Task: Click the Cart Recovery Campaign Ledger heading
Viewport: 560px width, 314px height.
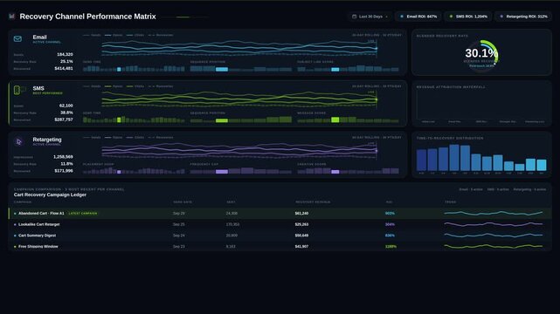Action: [50, 195]
